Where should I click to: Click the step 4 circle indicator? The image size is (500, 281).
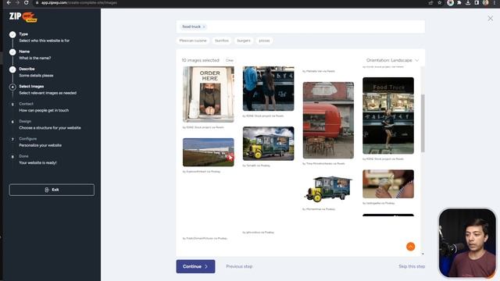[12, 87]
